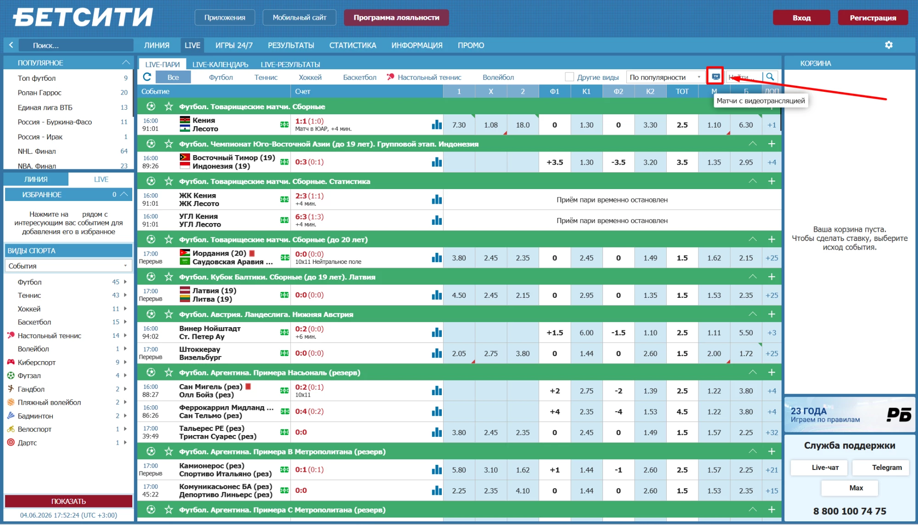Click the video broadcast matches filter icon
The image size is (918, 525).
pyautogui.click(x=715, y=77)
